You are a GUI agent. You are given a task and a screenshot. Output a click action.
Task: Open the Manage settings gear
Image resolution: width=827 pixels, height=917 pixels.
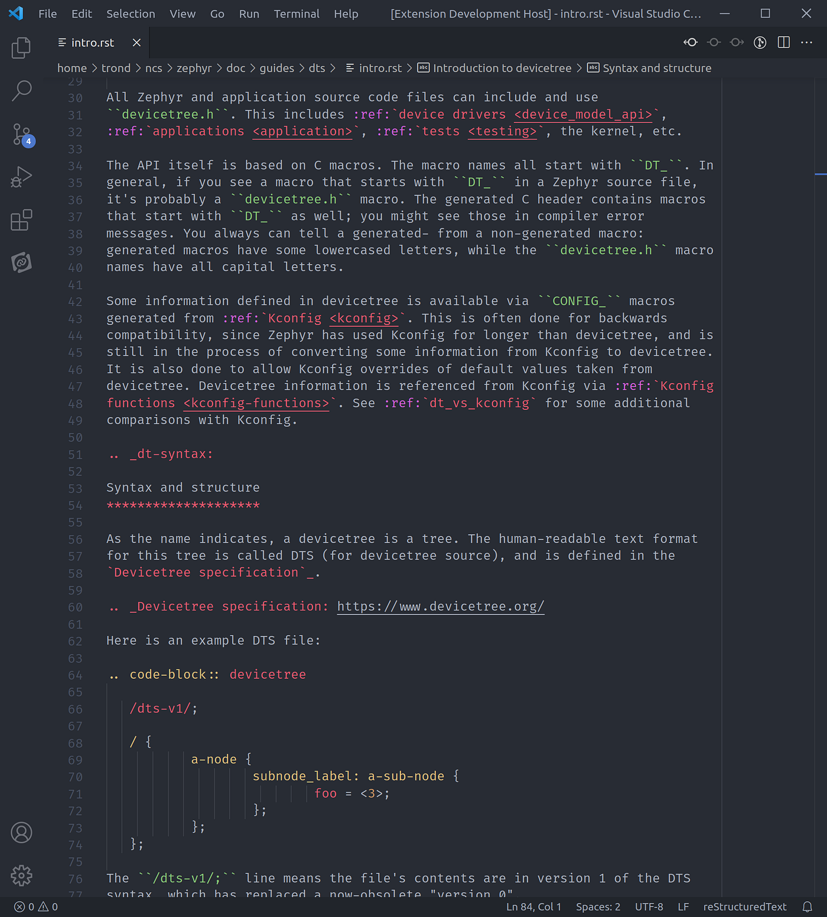click(21, 876)
